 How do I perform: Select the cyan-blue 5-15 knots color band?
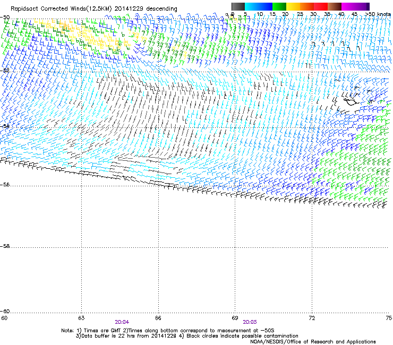click(x=259, y=6)
